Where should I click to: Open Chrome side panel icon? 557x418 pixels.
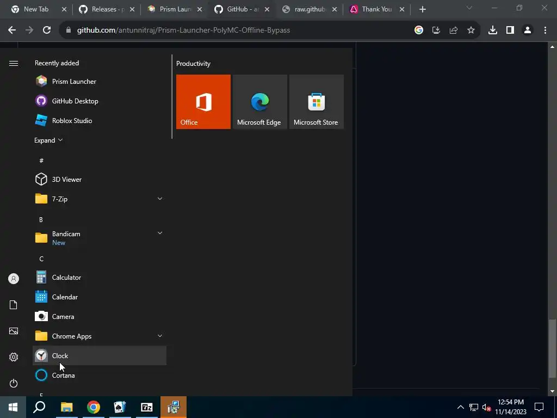510,30
